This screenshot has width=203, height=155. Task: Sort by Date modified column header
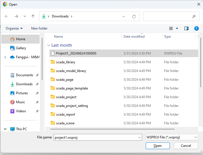click(x=134, y=37)
